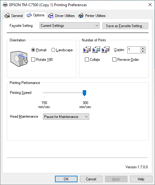
Task: Enable the Rotate 180 checkbox
Action: [x=33, y=60]
